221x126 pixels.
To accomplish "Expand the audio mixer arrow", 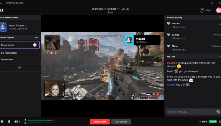I will pos(19,122).
